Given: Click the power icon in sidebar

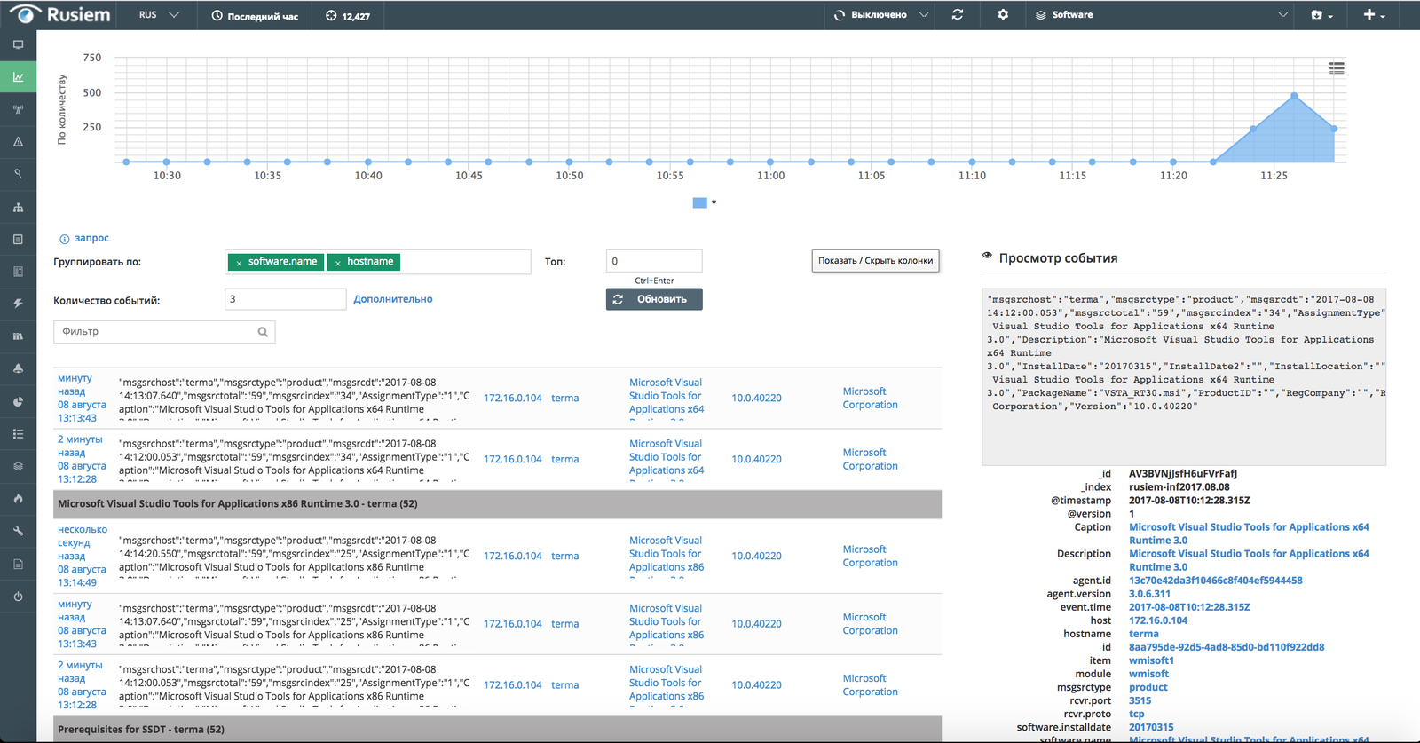Looking at the screenshot, I should click(18, 597).
